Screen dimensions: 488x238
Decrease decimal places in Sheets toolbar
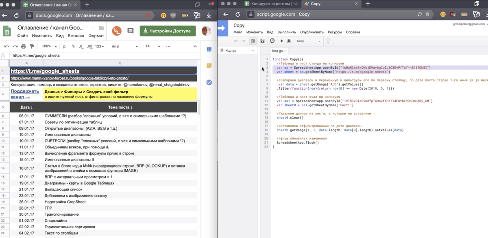point(81,47)
